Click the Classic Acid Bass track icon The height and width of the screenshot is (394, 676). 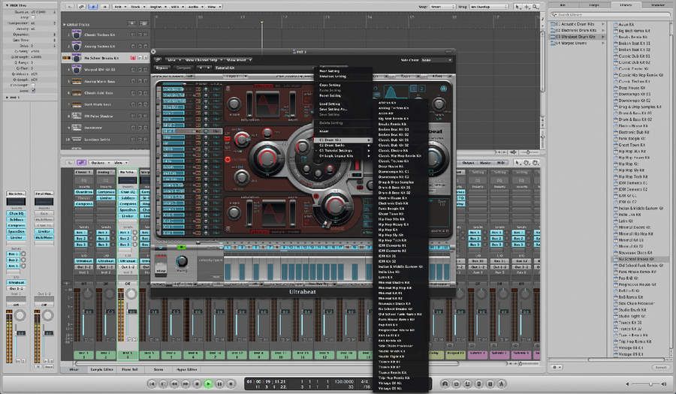[x=77, y=92]
